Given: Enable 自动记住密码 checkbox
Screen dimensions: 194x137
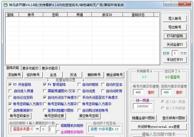Looking at the screenshot, I should 10,97.
